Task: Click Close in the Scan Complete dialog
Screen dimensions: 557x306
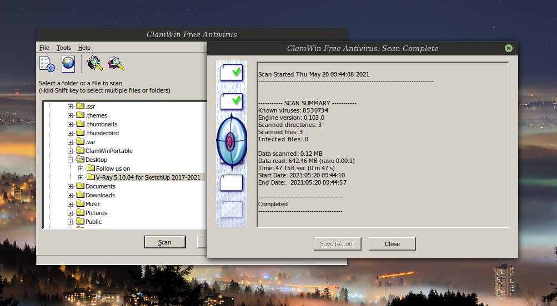Action: click(x=392, y=244)
